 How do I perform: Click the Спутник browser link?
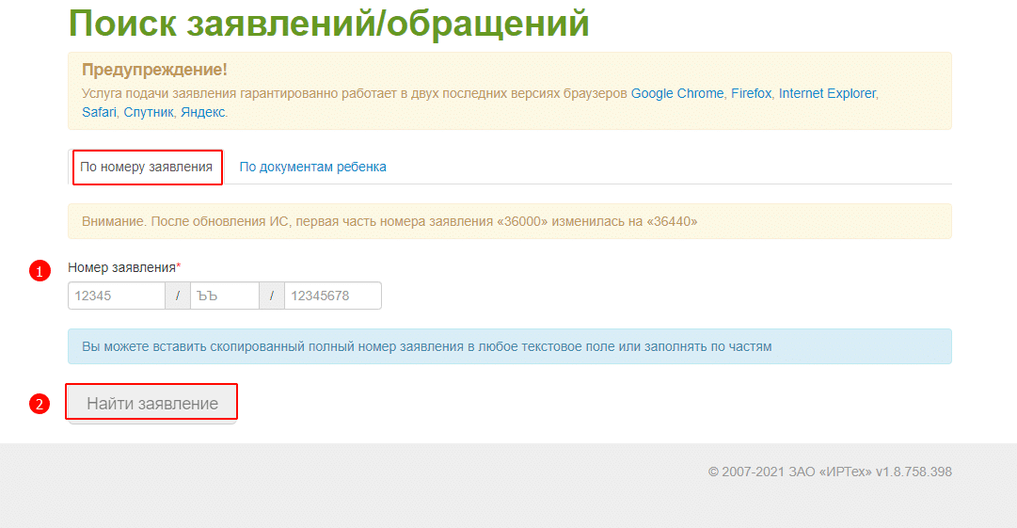149,112
